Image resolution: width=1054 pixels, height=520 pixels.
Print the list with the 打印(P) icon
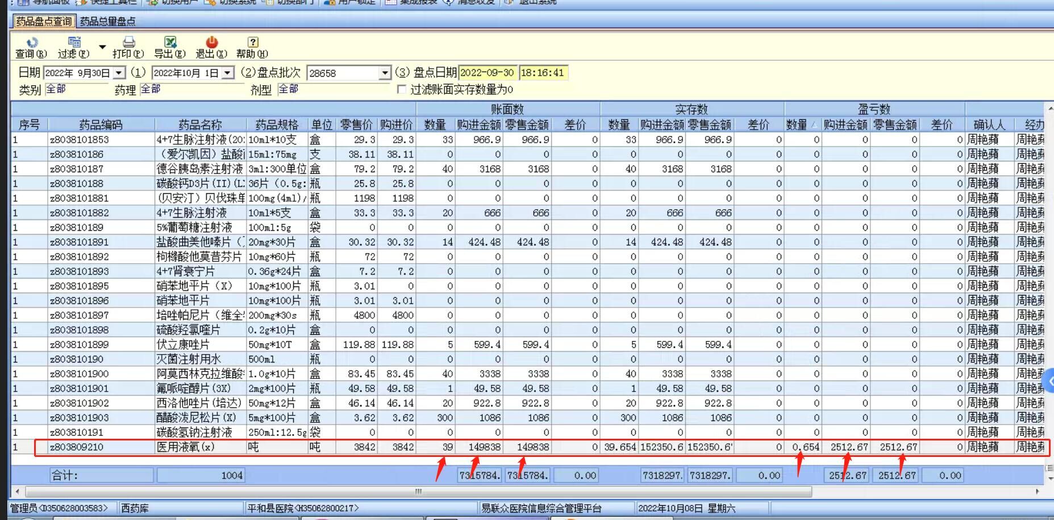tap(129, 43)
